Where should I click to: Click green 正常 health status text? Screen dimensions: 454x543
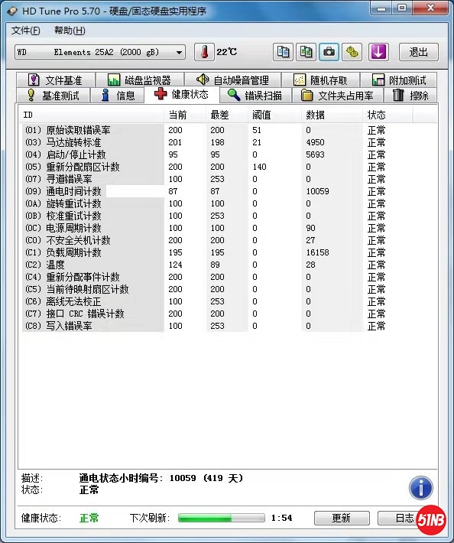click(89, 518)
